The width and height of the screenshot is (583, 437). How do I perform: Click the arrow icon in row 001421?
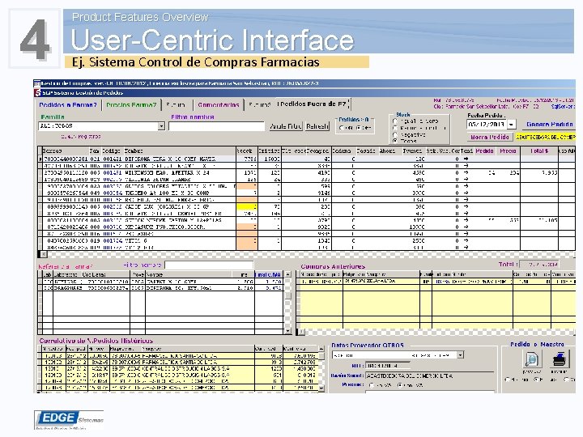point(466,159)
